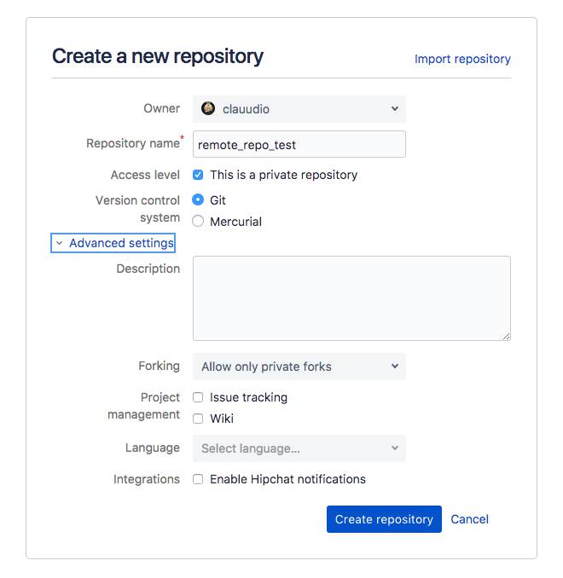Click the Forking dropdown arrow icon
The width and height of the screenshot is (563, 578).
(x=394, y=367)
